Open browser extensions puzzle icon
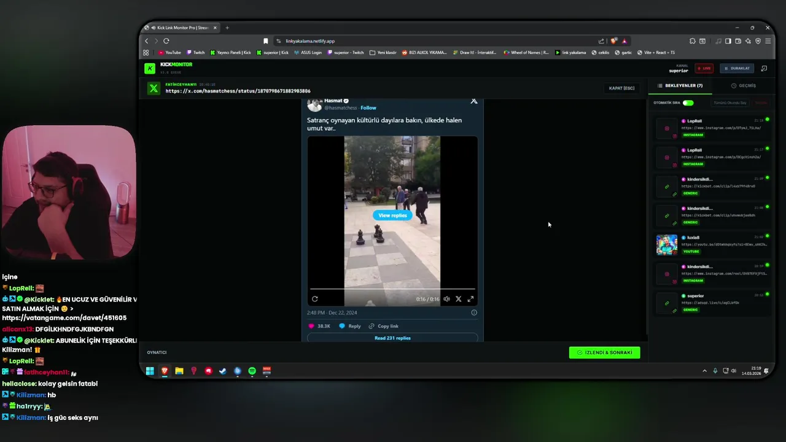786x442 pixels. point(692,41)
